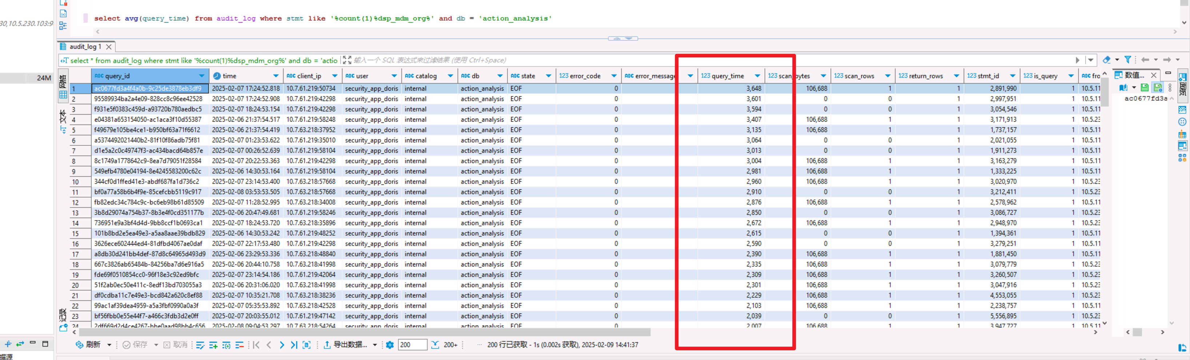Screen dimensions: 1190x360
Task: Close the audit_log 1 result tab
Action: pos(109,46)
